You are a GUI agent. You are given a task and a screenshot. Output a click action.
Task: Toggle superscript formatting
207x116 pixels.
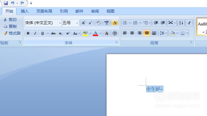68,33
